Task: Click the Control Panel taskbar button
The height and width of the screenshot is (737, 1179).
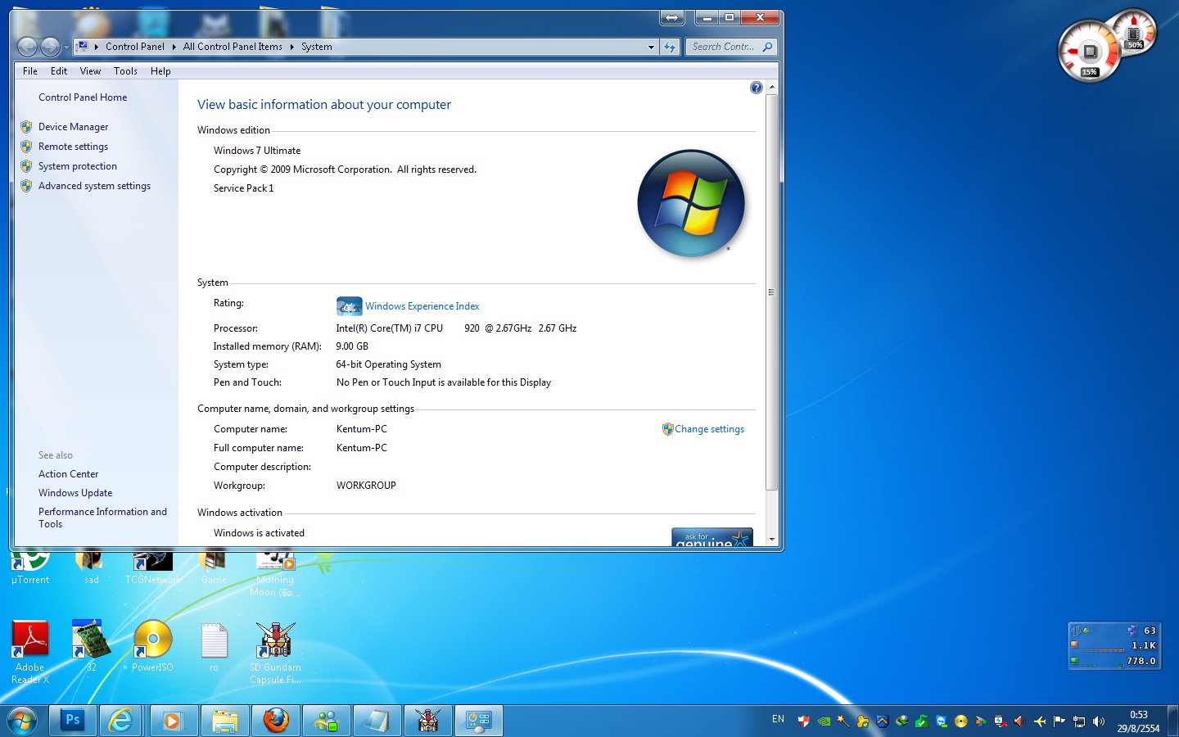Action: coord(479,721)
